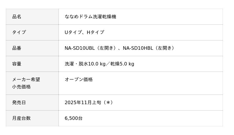Click the 品名 header cell

[17, 17]
